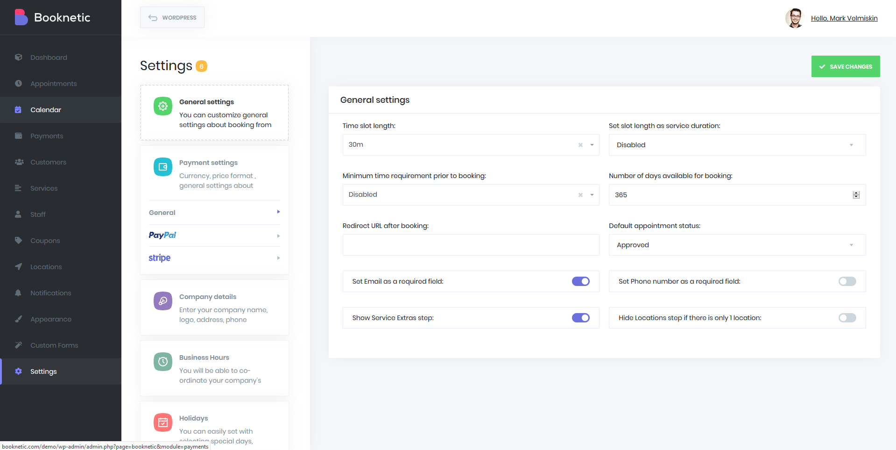Viewport: 896px width, 450px height.
Task: Open Locations menu item
Action: click(x=61, y=267)
